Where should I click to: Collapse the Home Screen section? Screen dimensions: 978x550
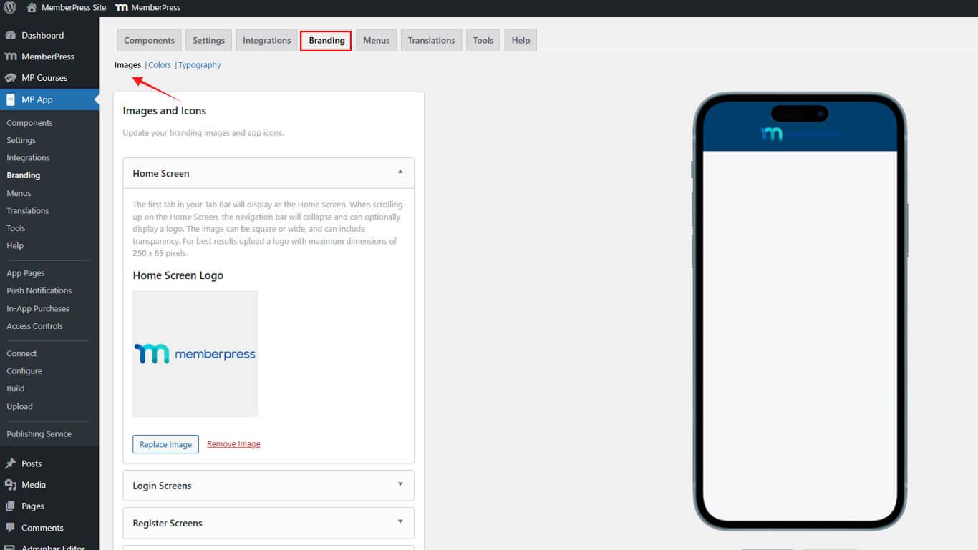[x=400, y=172]
